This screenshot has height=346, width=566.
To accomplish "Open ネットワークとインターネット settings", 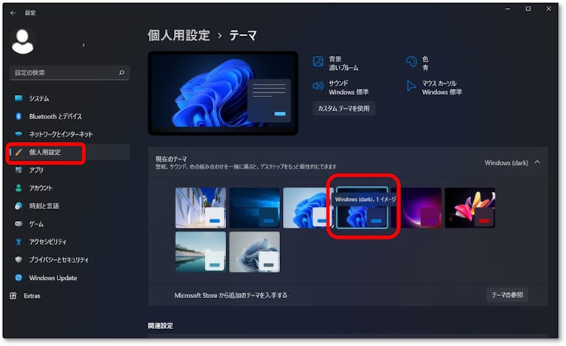I will (x=69, y=134).
